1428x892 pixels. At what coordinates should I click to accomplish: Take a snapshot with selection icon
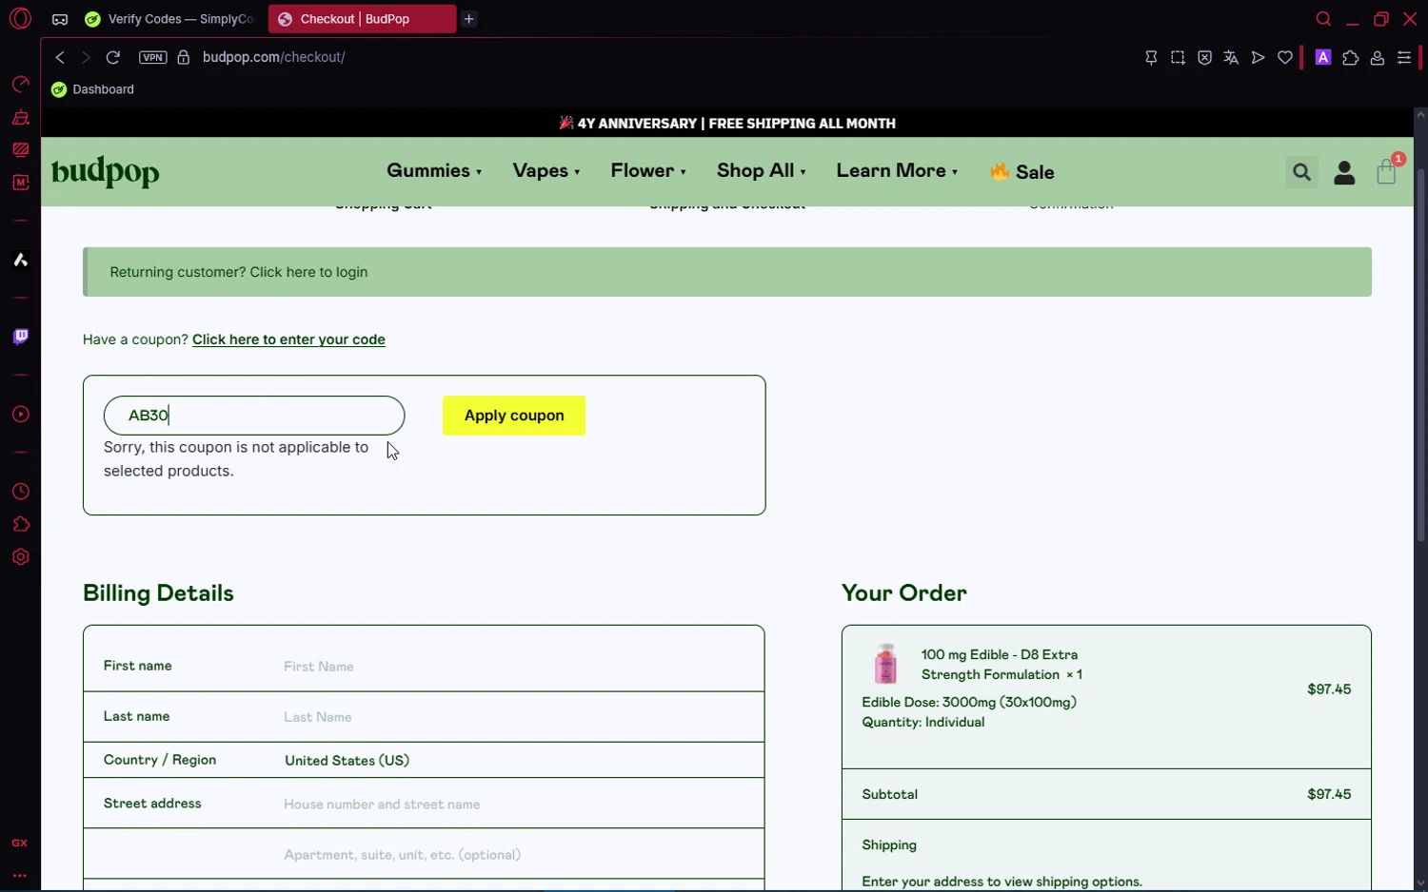(x=1178, y=58)
